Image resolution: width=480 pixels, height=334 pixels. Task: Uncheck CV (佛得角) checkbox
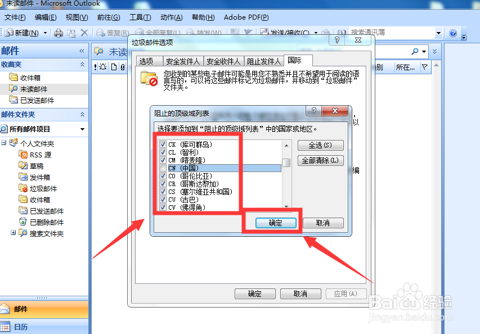163,207
